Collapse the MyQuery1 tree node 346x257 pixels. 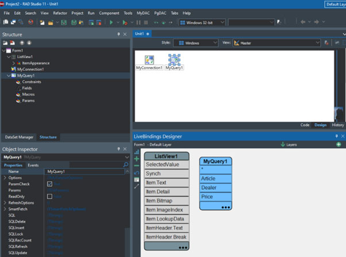pyautogui.click(x=9, y=75)
